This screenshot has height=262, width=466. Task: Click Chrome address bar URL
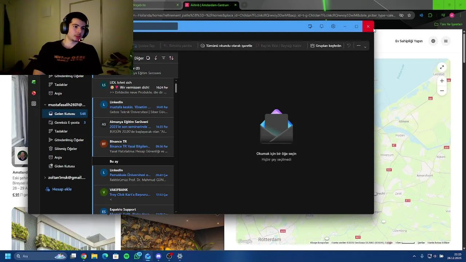click(264, 15)
